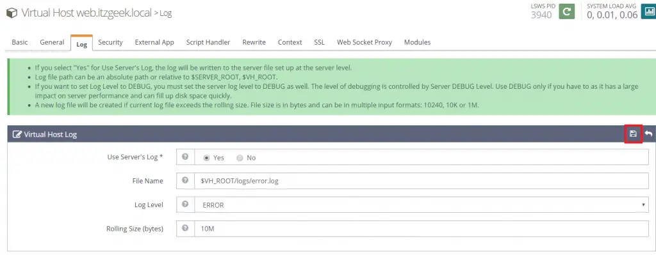Click the virtual host cube icon

12,13
